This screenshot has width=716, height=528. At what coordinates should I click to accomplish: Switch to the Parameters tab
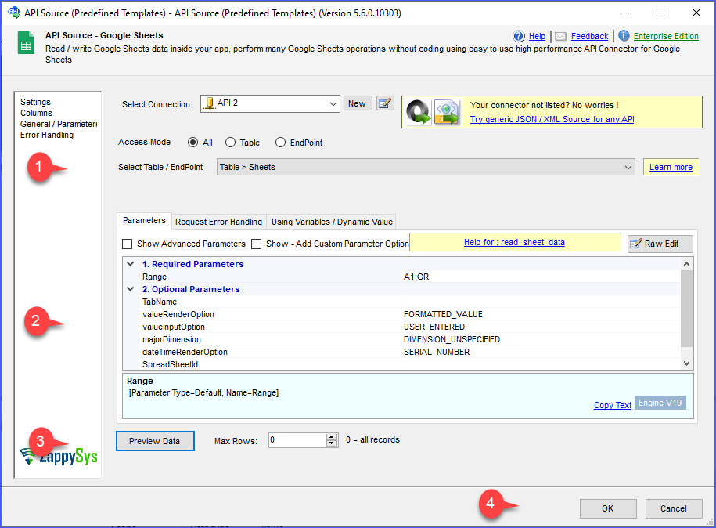coord(144,220)
